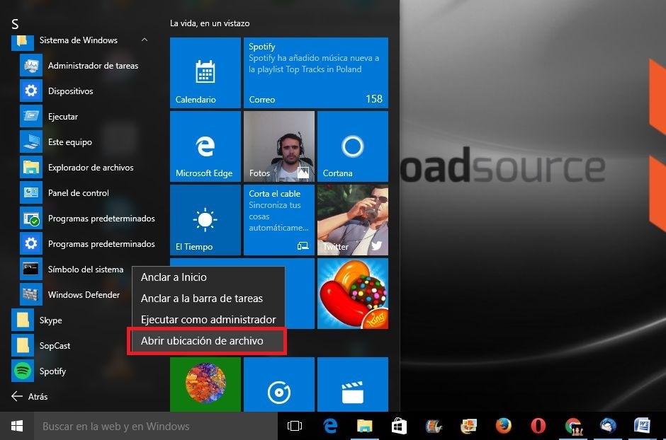Open Movie Maker film-reel taskbar icon
Viewport: 666px width, 440px height.
[434, 426]
